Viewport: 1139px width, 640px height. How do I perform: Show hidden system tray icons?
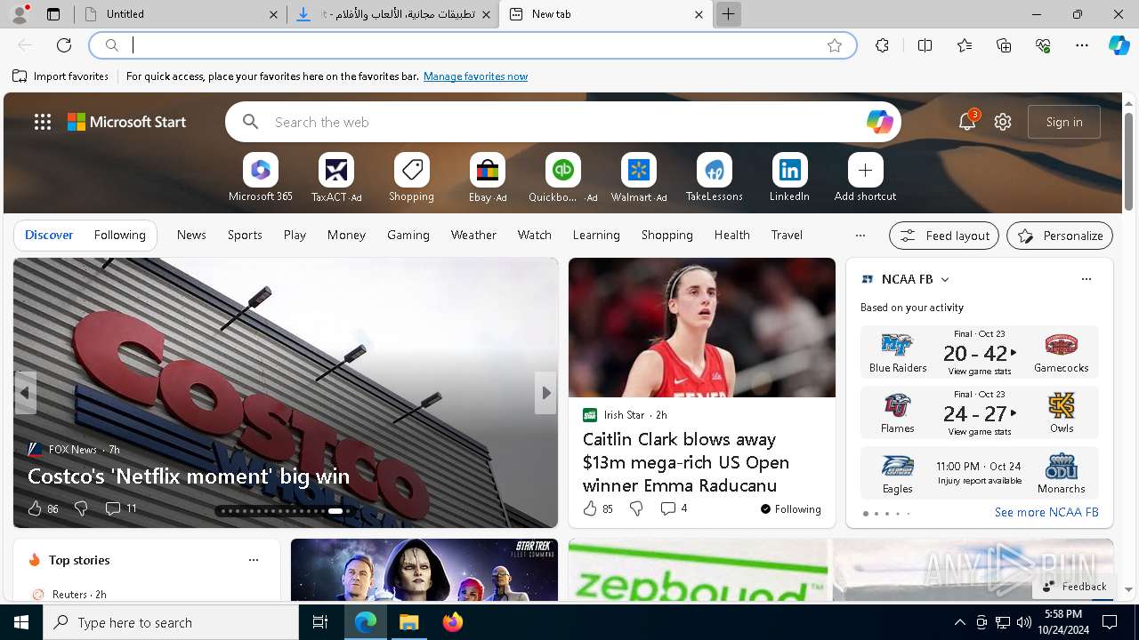959,622
